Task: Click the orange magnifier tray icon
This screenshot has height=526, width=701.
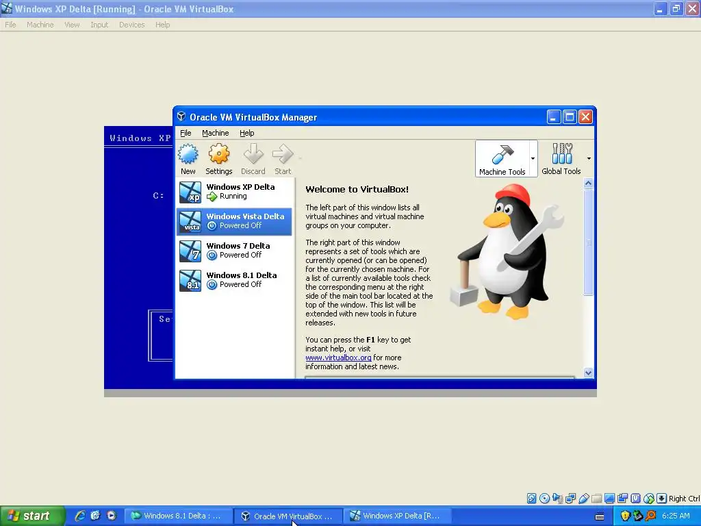Action: (650, 516)
